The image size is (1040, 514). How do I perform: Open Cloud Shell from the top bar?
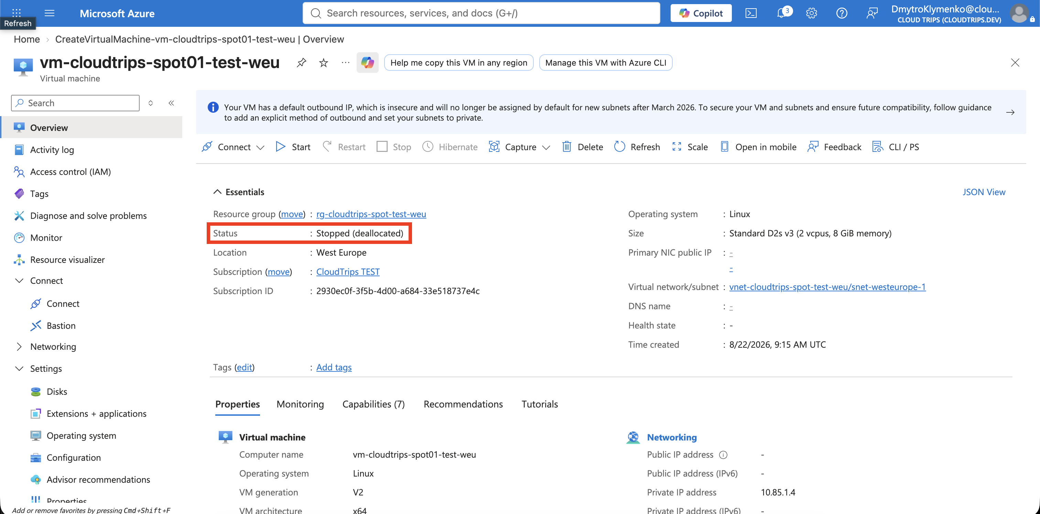click(750, 13)
